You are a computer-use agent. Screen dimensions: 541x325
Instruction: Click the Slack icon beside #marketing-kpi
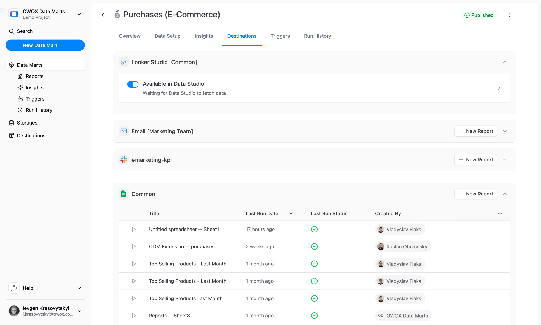(123, 160)
